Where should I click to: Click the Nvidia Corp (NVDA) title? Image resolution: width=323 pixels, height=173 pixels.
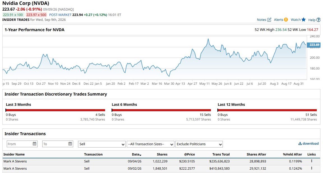point(26,3)
